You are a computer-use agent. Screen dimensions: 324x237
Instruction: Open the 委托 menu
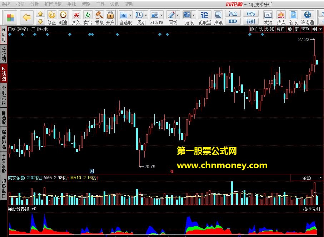(x=71, y=4)
